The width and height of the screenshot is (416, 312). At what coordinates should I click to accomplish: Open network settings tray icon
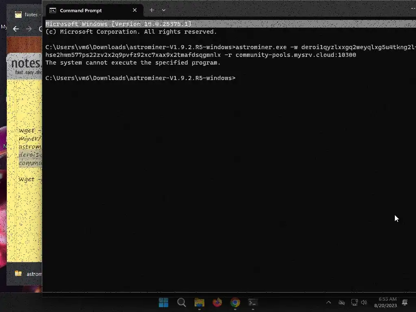354,302
